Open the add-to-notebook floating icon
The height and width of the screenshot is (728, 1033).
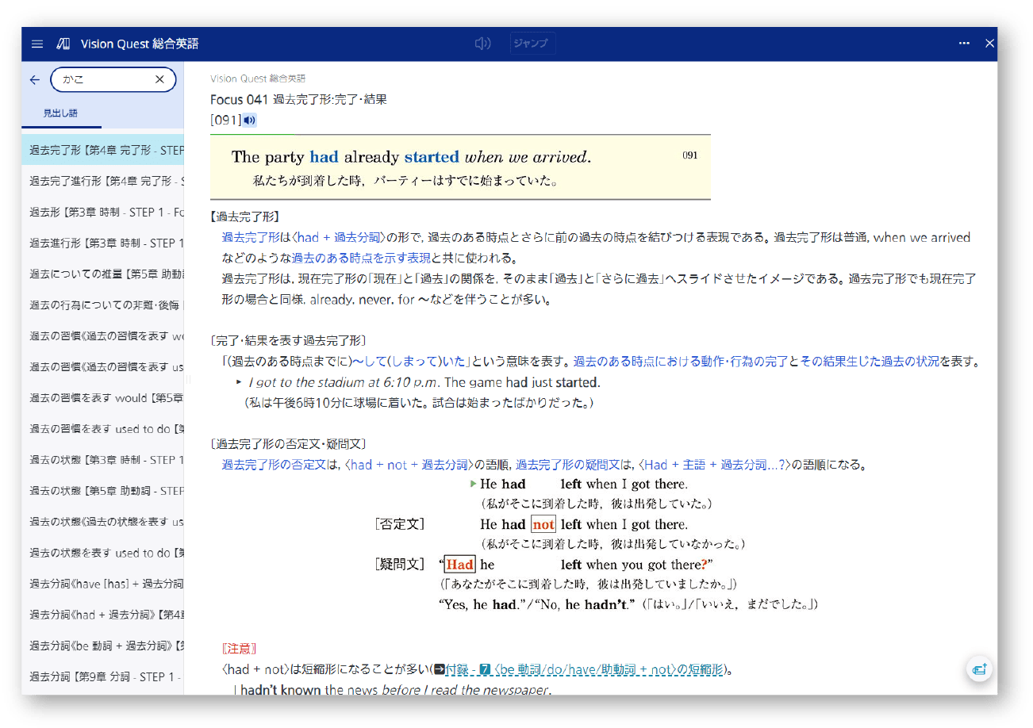979,669
